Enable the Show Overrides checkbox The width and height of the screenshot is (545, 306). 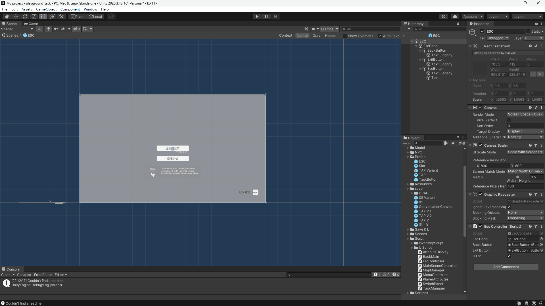pos(345,36)
